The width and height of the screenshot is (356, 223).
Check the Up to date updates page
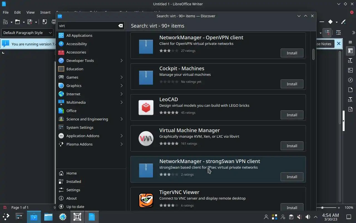point(91,207)
